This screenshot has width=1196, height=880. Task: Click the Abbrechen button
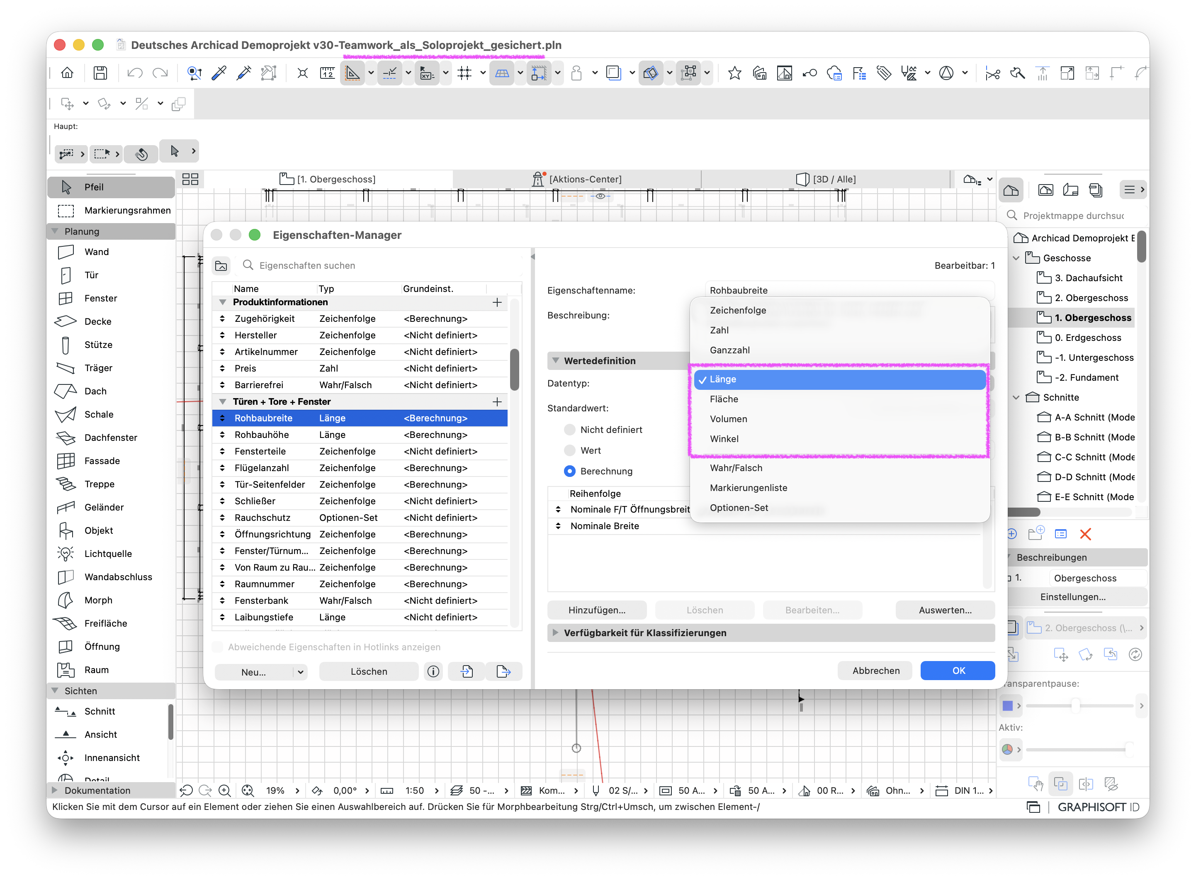tap(875, 671)
